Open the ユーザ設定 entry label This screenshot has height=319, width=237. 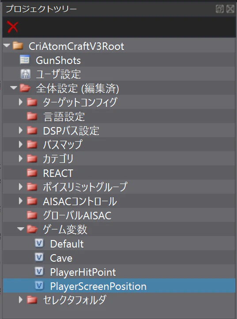[x=58, y=74]
